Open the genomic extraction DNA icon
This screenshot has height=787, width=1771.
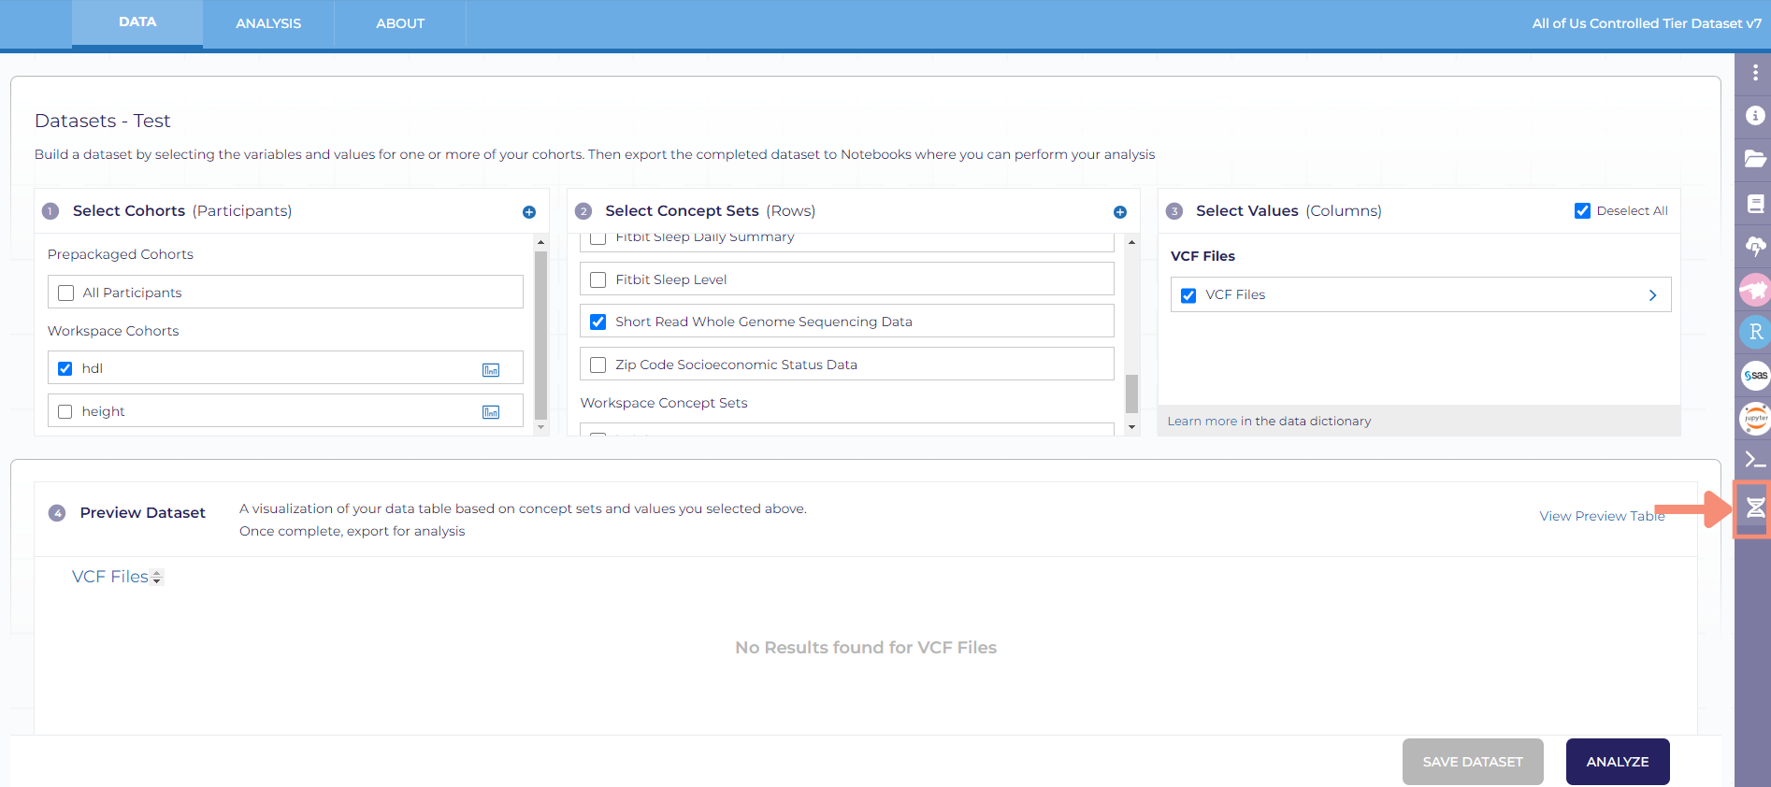click(1755, 508)
